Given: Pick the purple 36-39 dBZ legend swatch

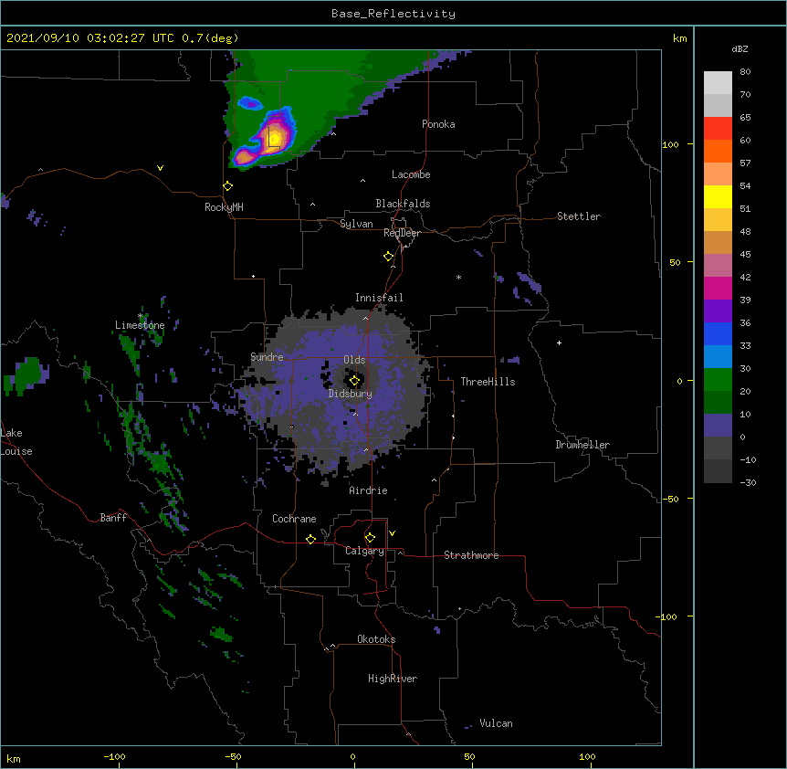Looking at the screenshot, I should tap(718, 311).
